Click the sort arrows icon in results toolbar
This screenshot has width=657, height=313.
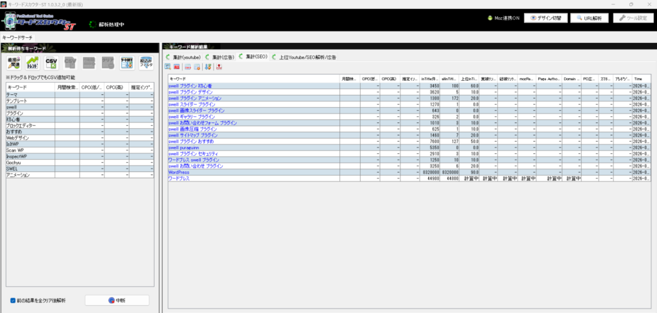point(209,67)
